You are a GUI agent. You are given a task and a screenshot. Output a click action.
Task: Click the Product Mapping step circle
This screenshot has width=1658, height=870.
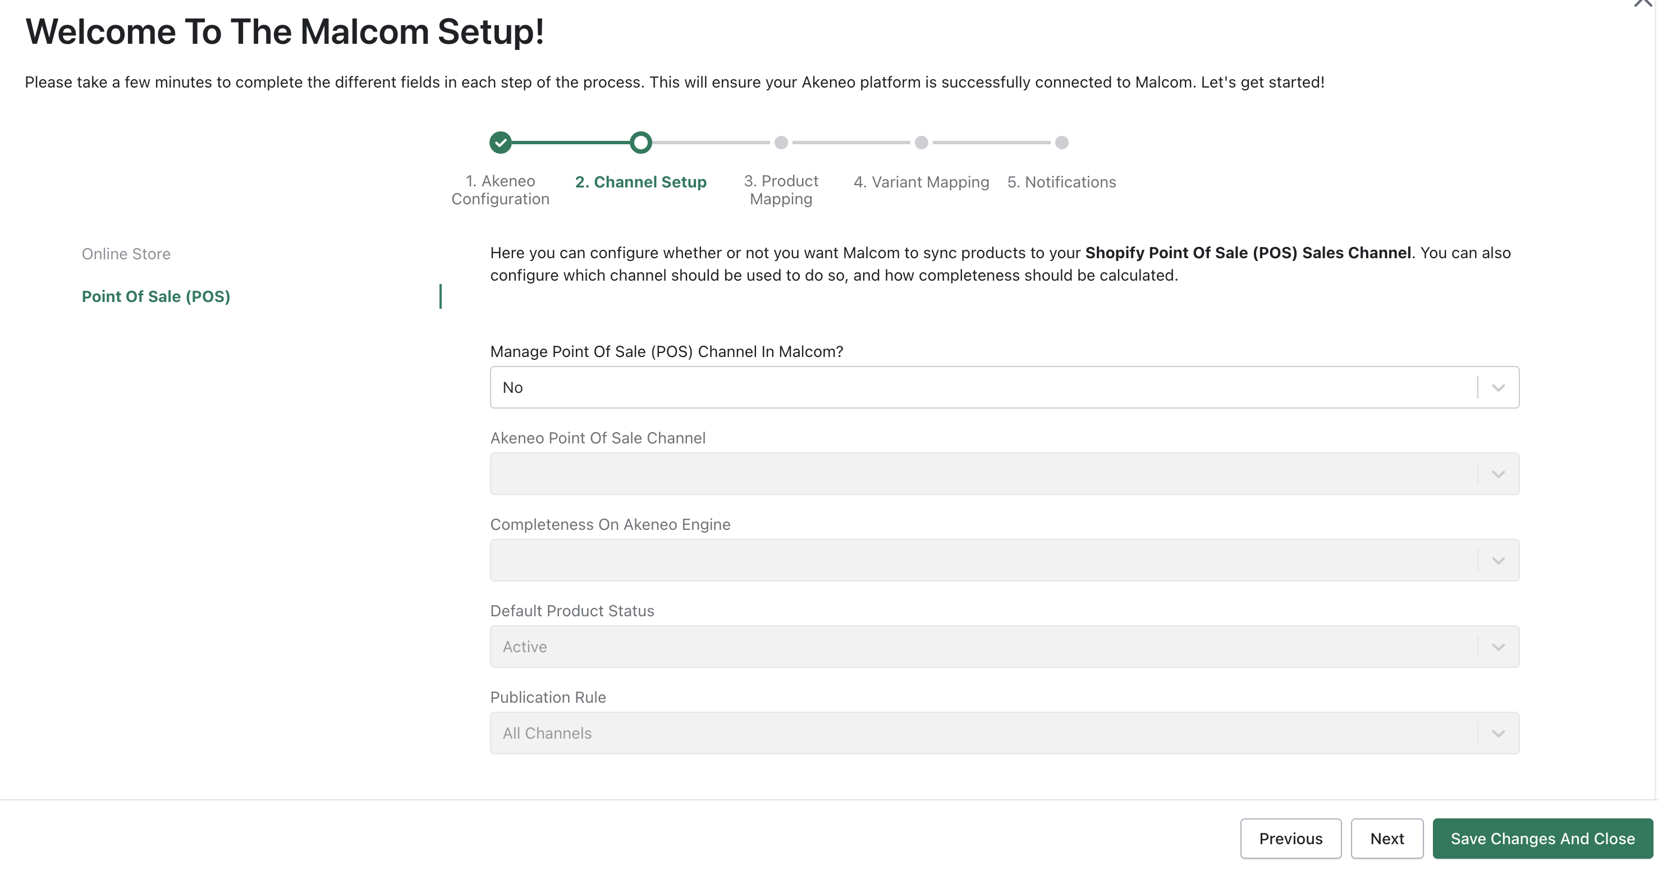[x=781, y=142]
